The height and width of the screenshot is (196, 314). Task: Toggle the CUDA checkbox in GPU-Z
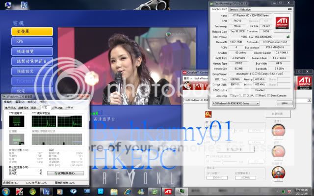(245, 96)
